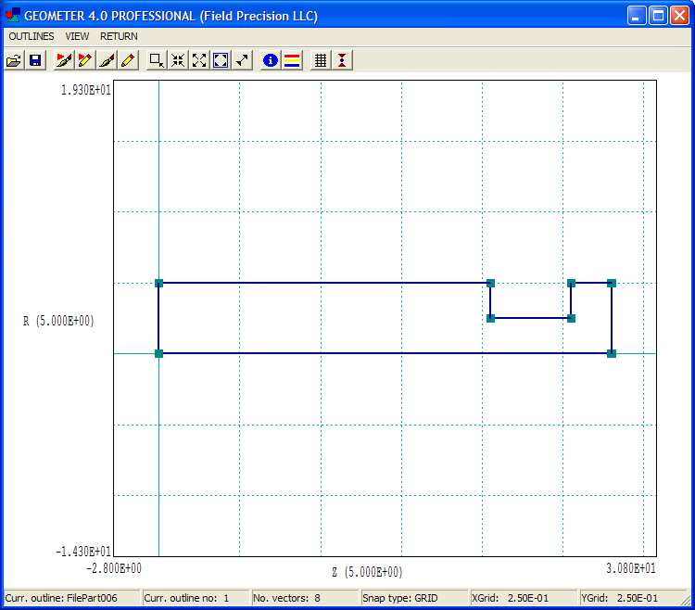Open the blue information icon
The width and height of the screenshot is (695, 610).
pos(271,60)
